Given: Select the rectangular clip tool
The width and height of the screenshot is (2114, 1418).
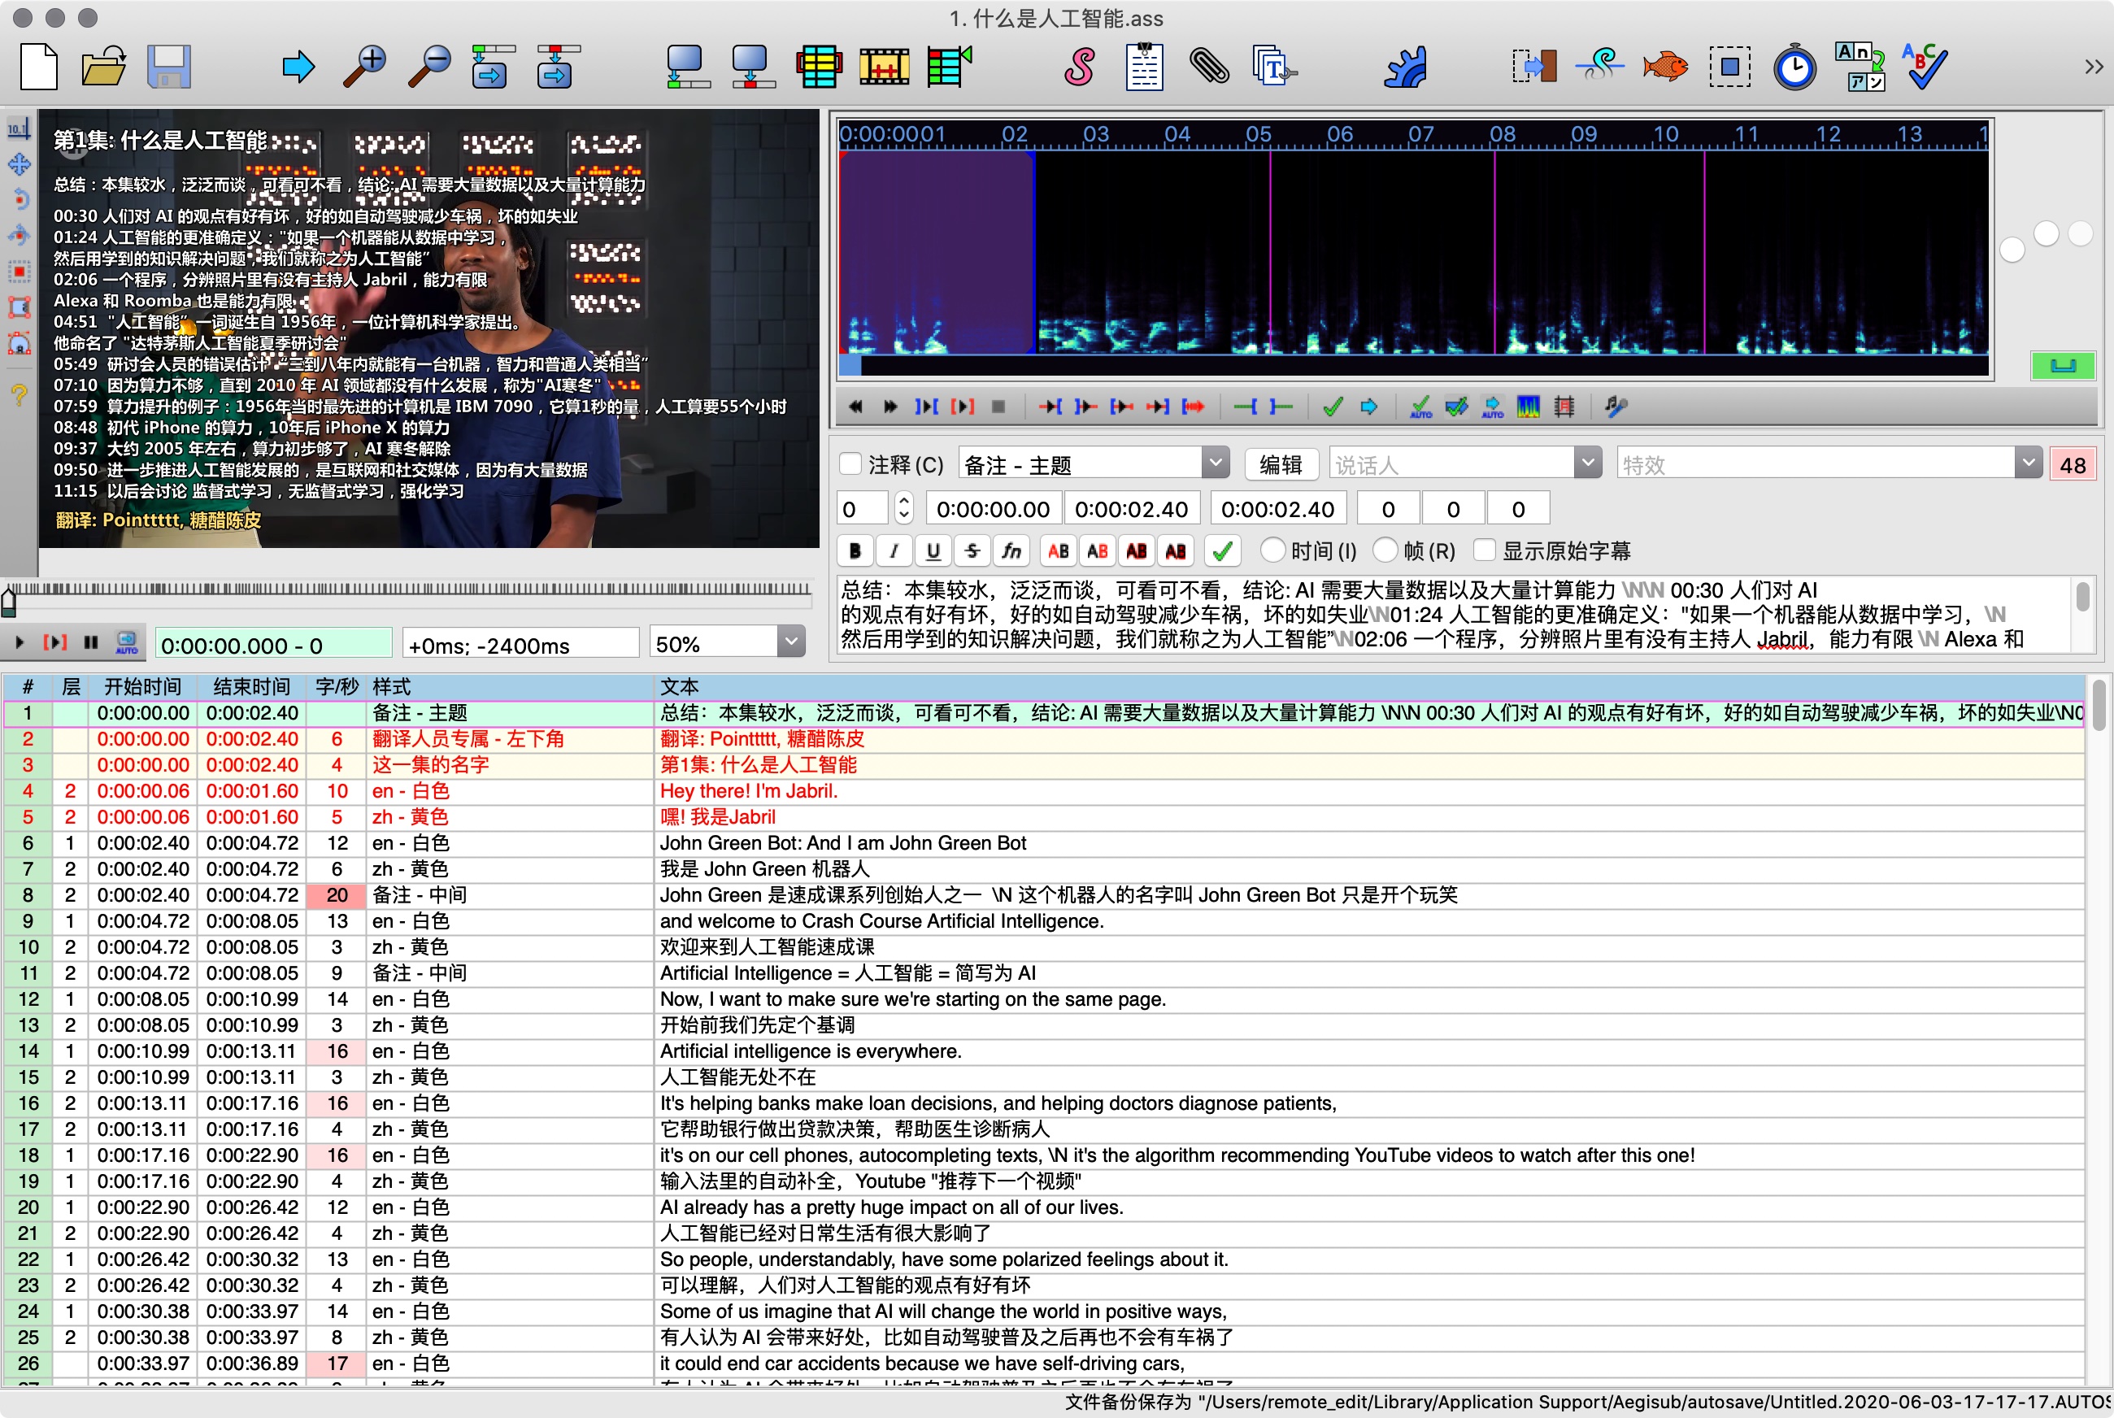Looking at the screenshot, I should point(19,307).
